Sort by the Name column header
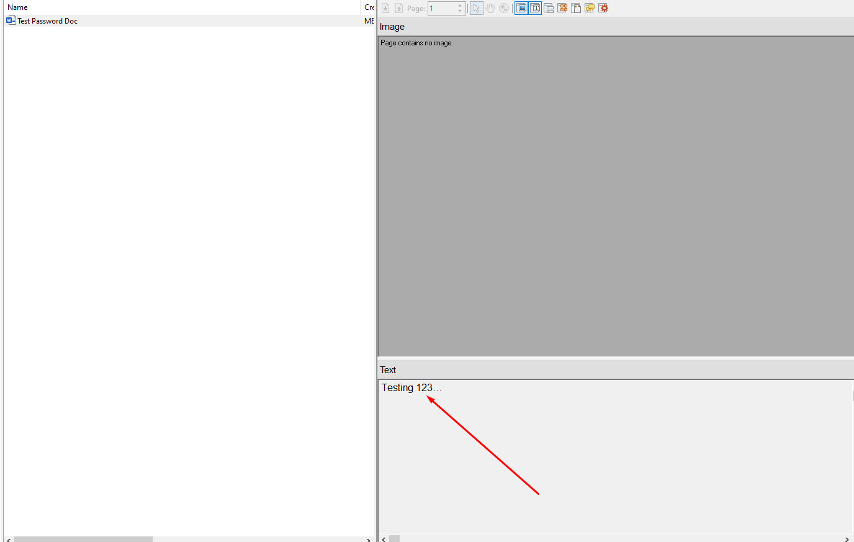The height and width of the screenshot is (542, 854). click(182, 7)
